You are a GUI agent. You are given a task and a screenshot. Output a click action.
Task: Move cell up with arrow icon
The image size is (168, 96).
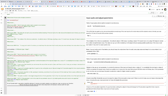153,16
